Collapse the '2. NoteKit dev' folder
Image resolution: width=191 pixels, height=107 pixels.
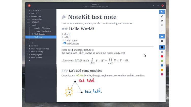click(x=27, y=16)
